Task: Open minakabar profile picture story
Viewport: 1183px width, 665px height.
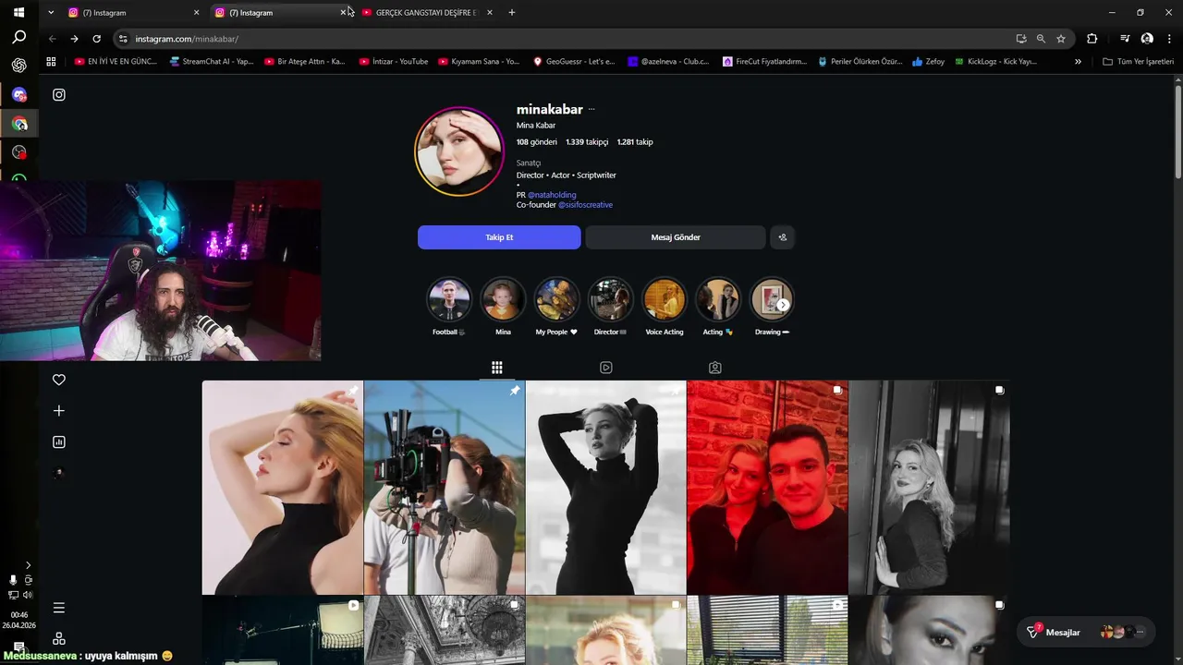Action: 459,151
